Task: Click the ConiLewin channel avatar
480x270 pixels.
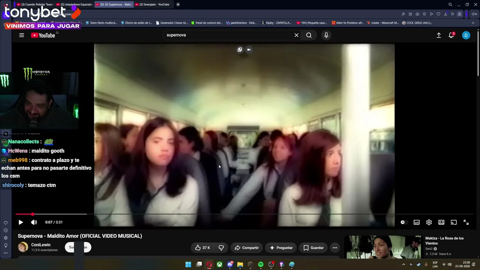Action: pyautogui.click(x=23, y=247)
